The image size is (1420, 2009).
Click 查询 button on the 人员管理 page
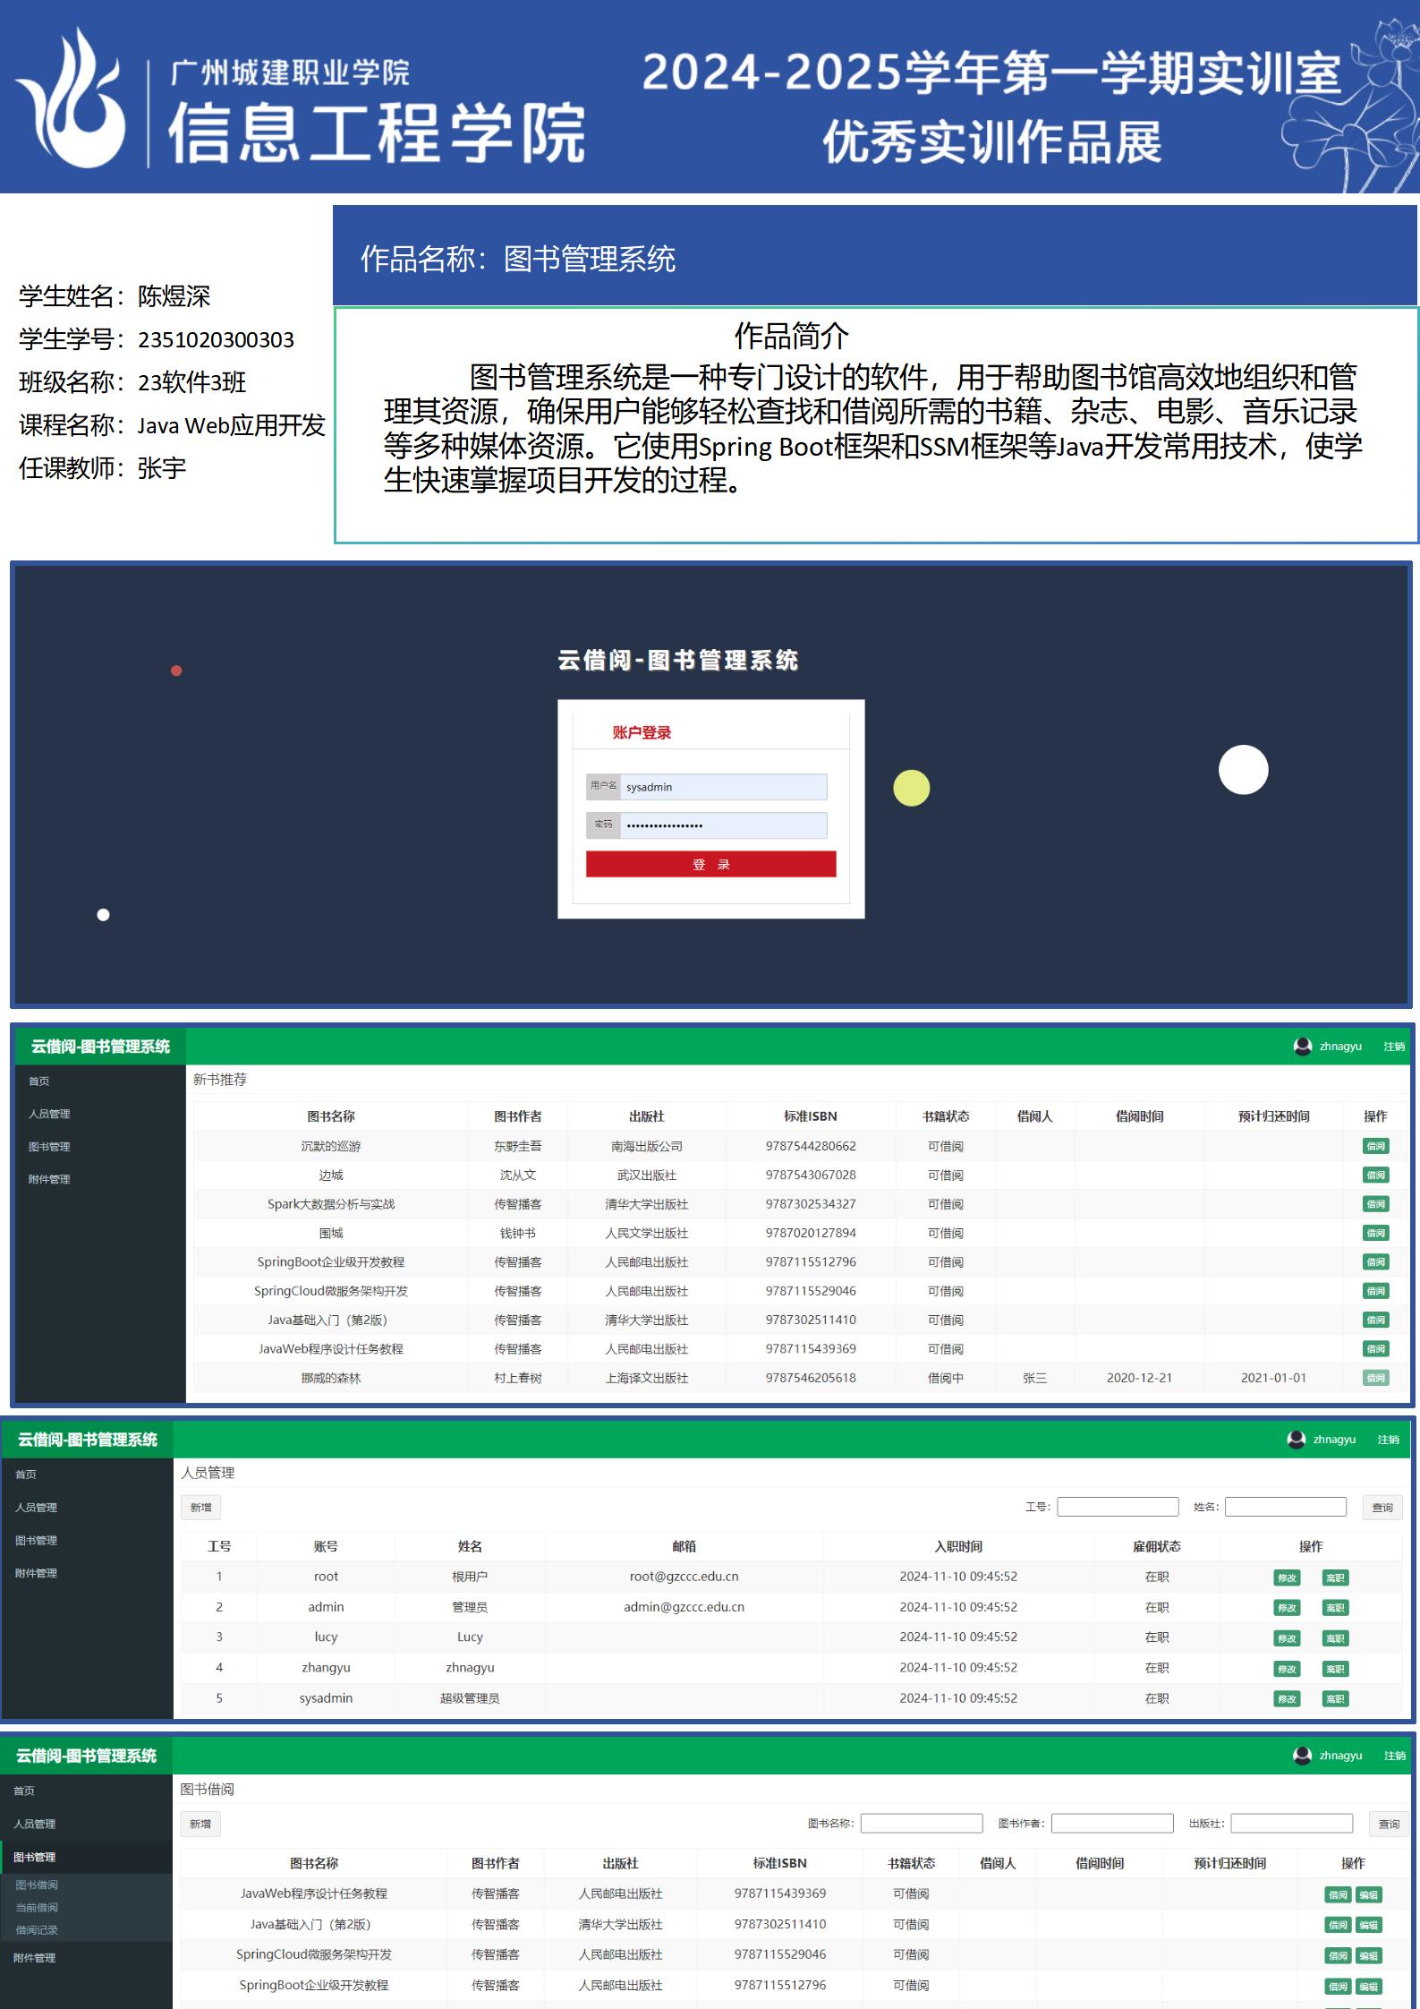(x=1382, y=1508)
